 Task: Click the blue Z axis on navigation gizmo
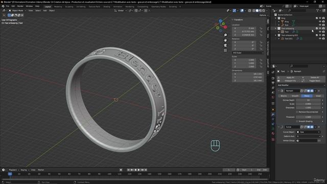(x=220, y=21)
